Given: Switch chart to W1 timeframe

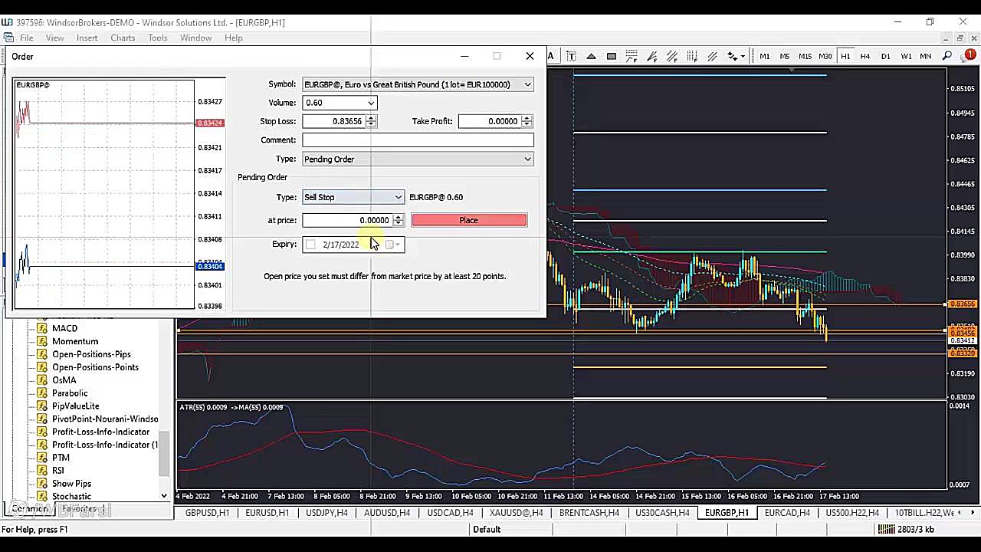Looking at the screenshot, I should (905, 56).
